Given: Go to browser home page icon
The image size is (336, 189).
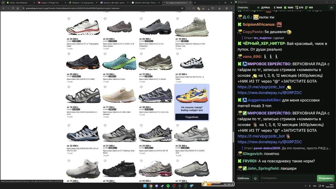Looking at the screenshot, I should [x=18, y=8].
